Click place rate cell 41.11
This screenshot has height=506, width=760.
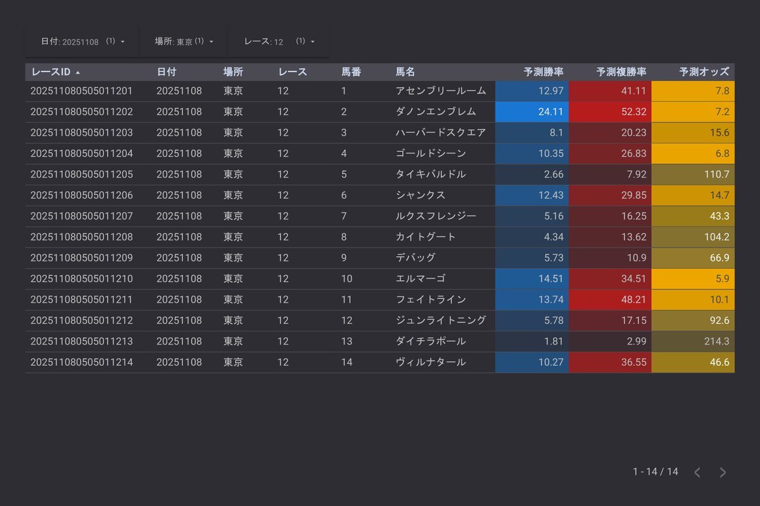(610, 91)
